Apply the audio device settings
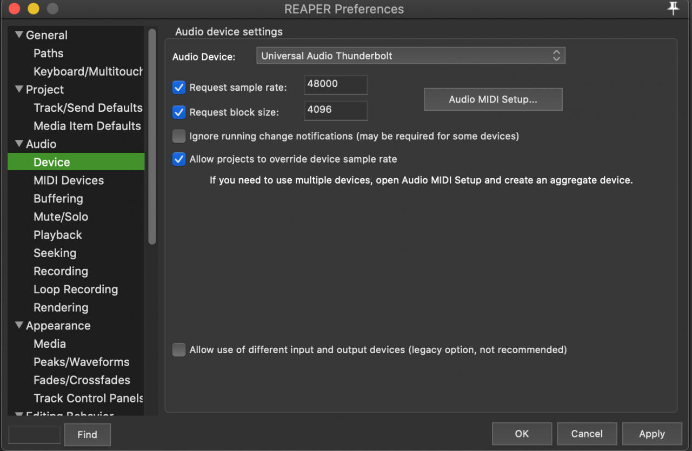This screenshot has height=451, width=692. 652,434
